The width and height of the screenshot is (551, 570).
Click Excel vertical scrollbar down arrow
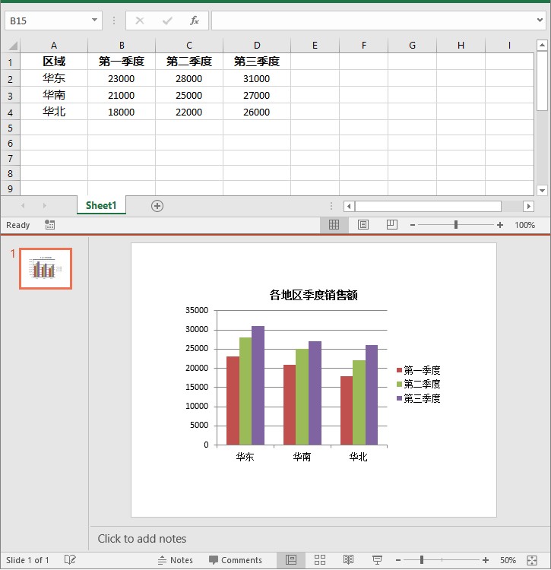pos(542,190)
